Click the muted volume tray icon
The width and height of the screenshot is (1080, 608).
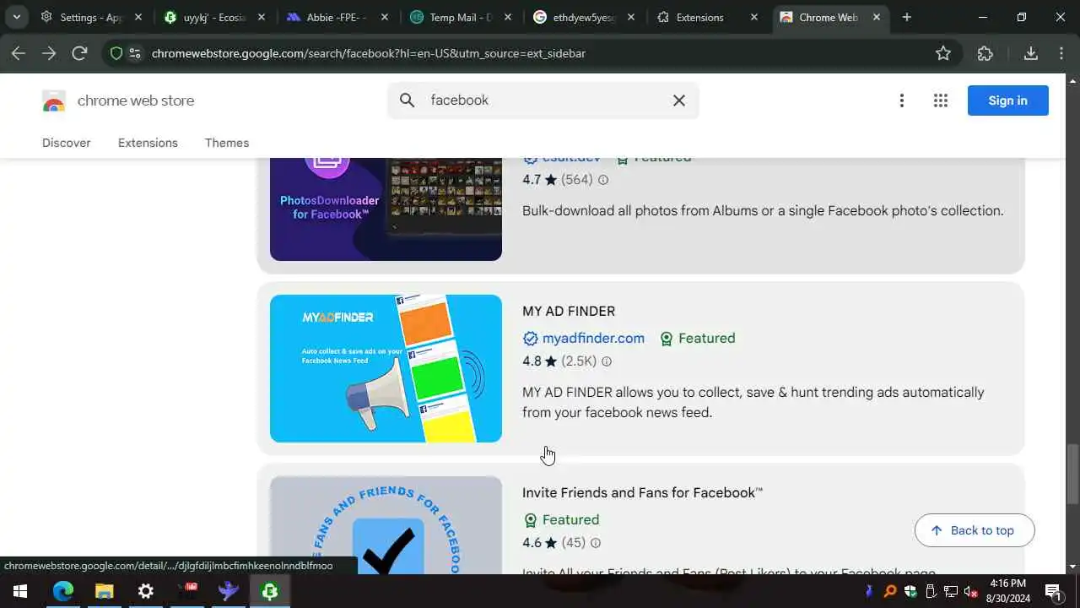point(970,591)
